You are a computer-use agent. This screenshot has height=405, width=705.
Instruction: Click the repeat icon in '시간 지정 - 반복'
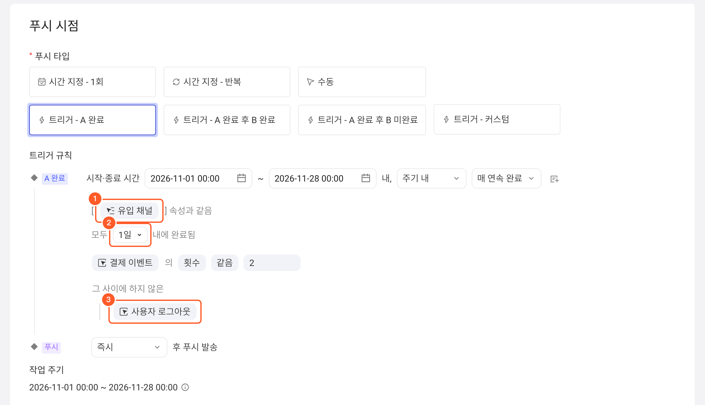pyautogui.click(x=176, y=82)
